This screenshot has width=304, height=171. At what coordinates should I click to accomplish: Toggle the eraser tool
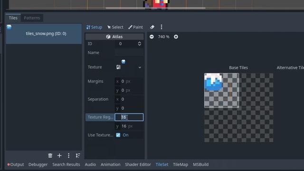pyautogui.click(x=152, y=27)
